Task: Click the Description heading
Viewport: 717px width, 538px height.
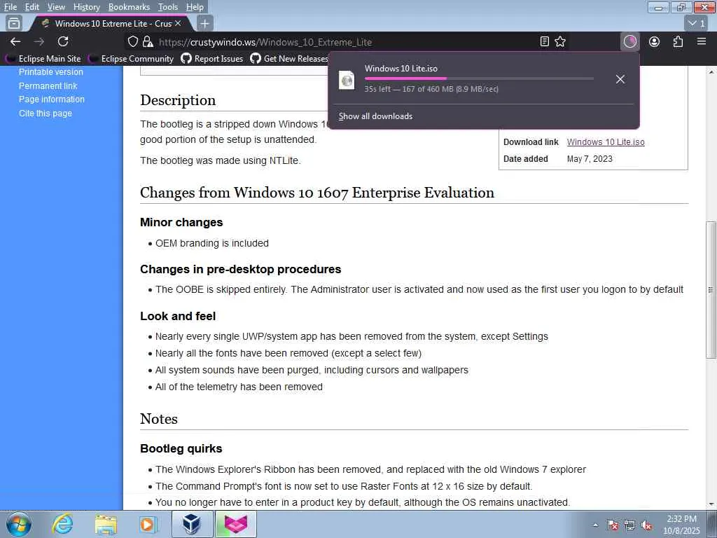Action: [x=178, y=100]
